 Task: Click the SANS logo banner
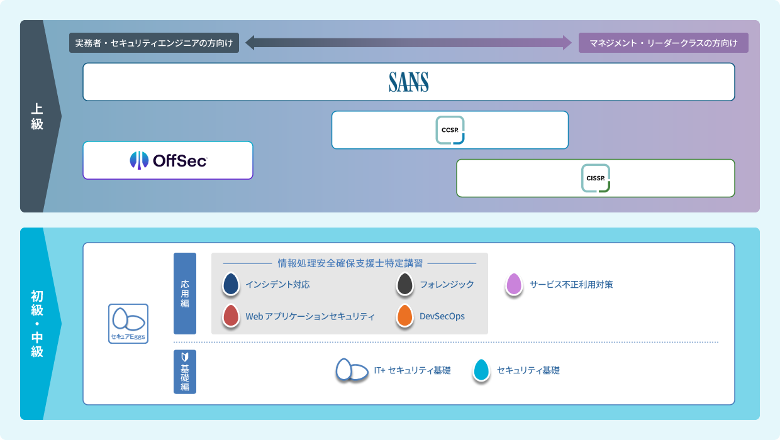pyautogui.click(x=409, y=82)
